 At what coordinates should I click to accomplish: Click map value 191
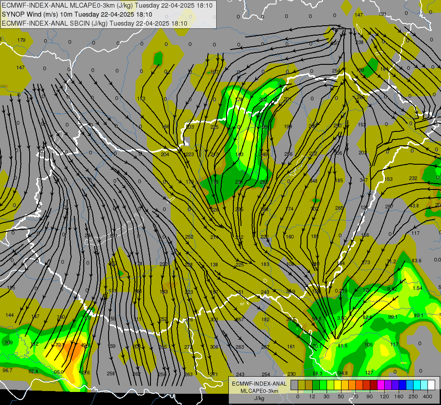coord(382,14)
